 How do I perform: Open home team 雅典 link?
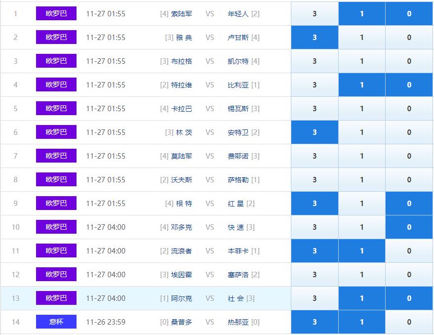pyautogui.click(x=184, y=38)
